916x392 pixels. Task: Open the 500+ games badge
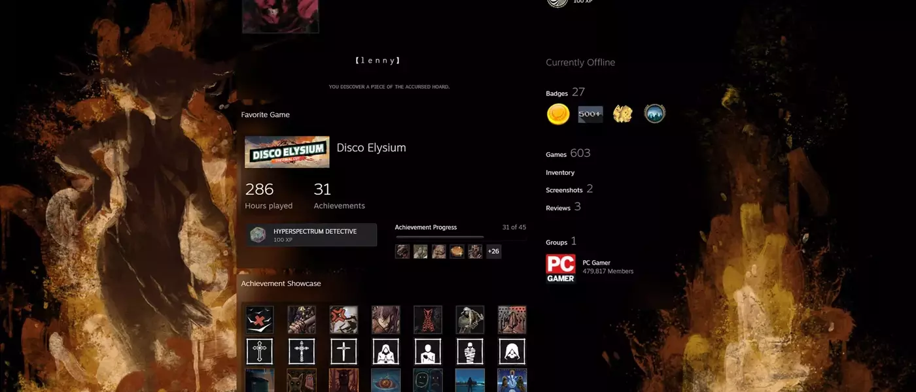[590, 114]
